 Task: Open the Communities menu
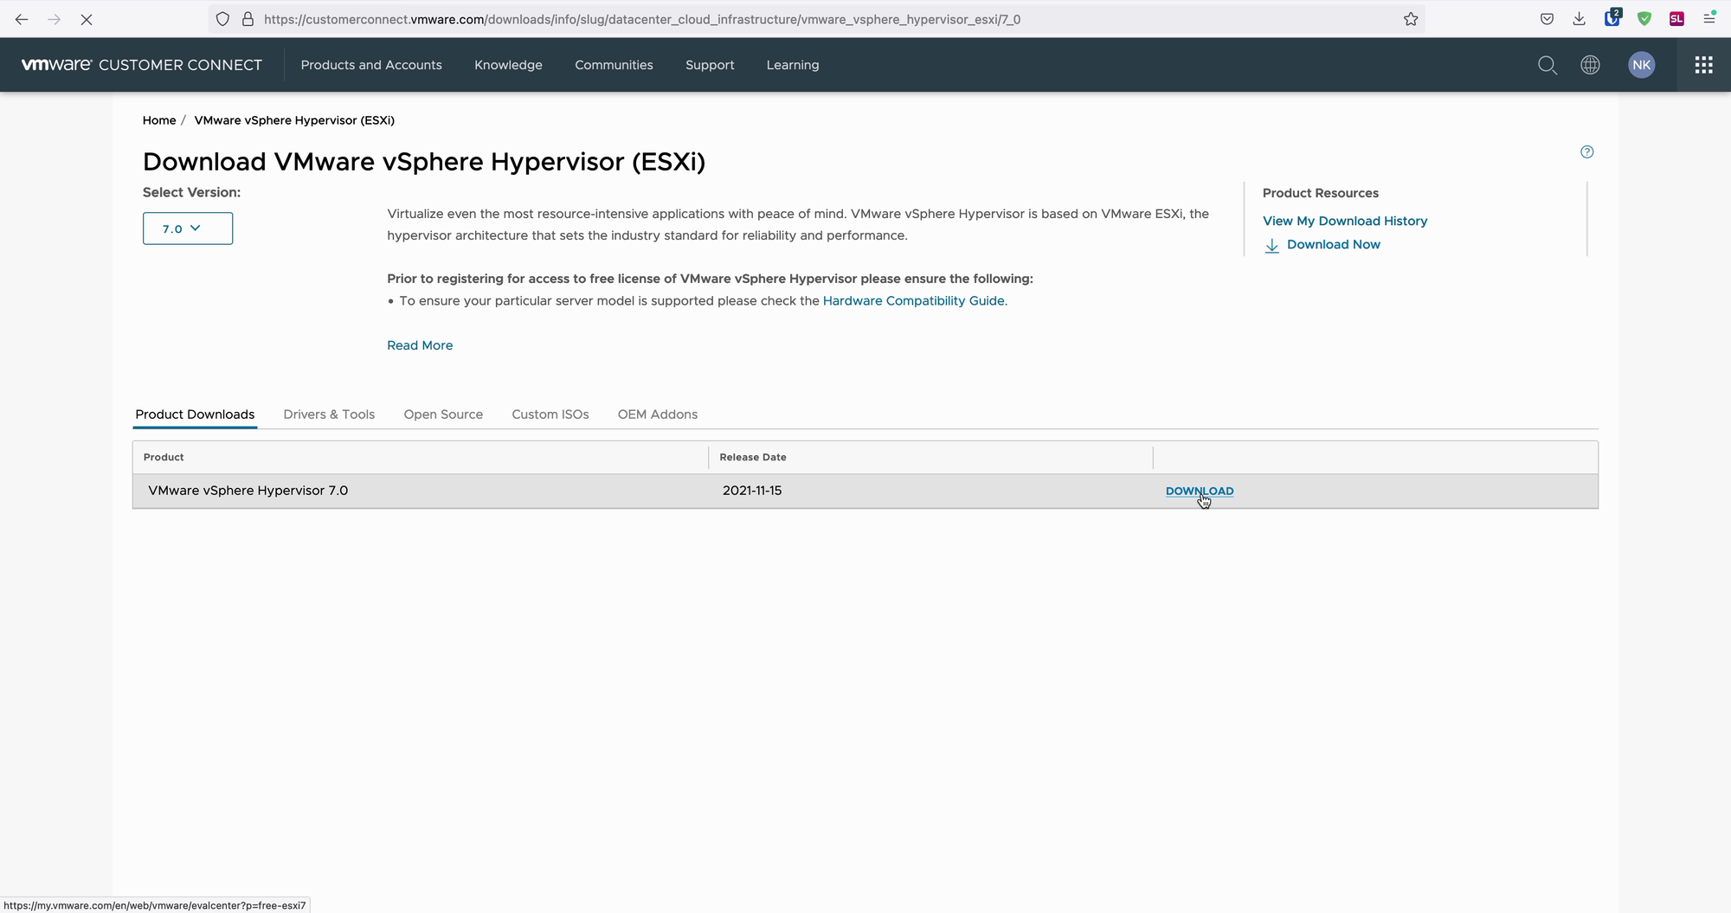point(614,65)
